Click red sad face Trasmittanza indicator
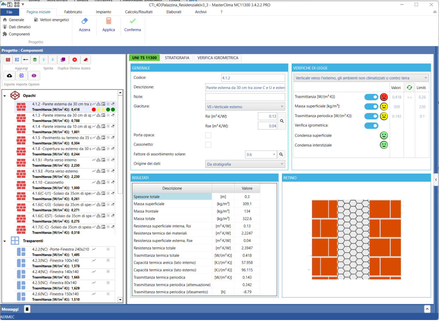 pos(384,97)
